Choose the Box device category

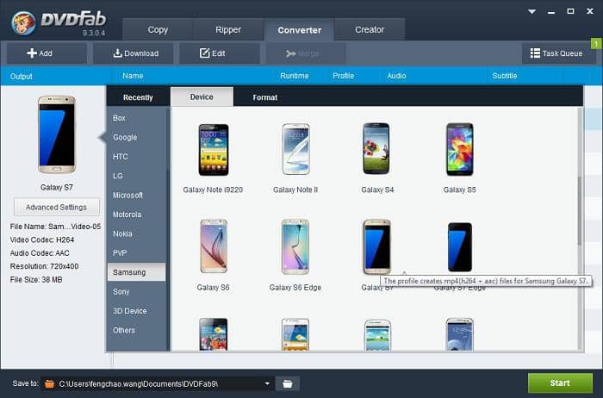[136, 118]
